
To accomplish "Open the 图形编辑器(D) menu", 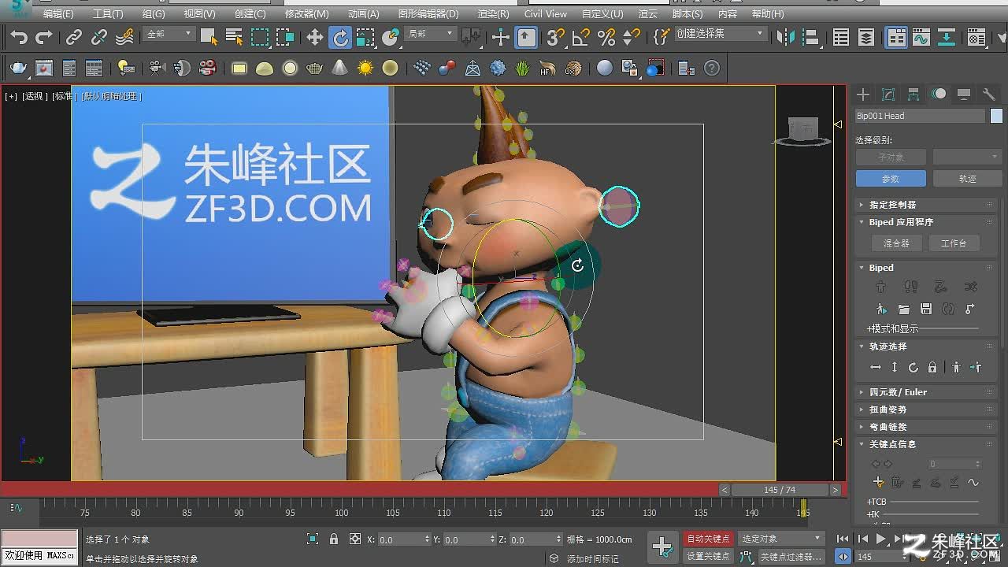I will tap(428, 13).
